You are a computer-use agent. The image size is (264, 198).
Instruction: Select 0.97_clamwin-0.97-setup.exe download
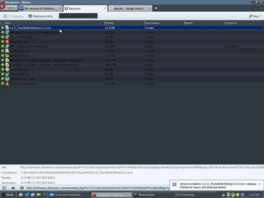pyautogui.click(x=132, y=46)
